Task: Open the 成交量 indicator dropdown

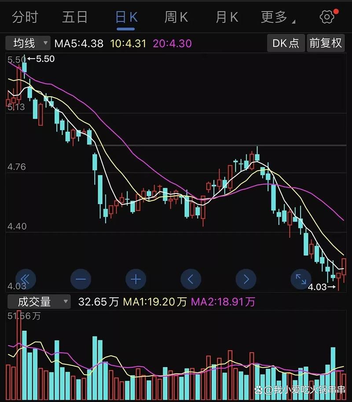Action: point(38,302)
